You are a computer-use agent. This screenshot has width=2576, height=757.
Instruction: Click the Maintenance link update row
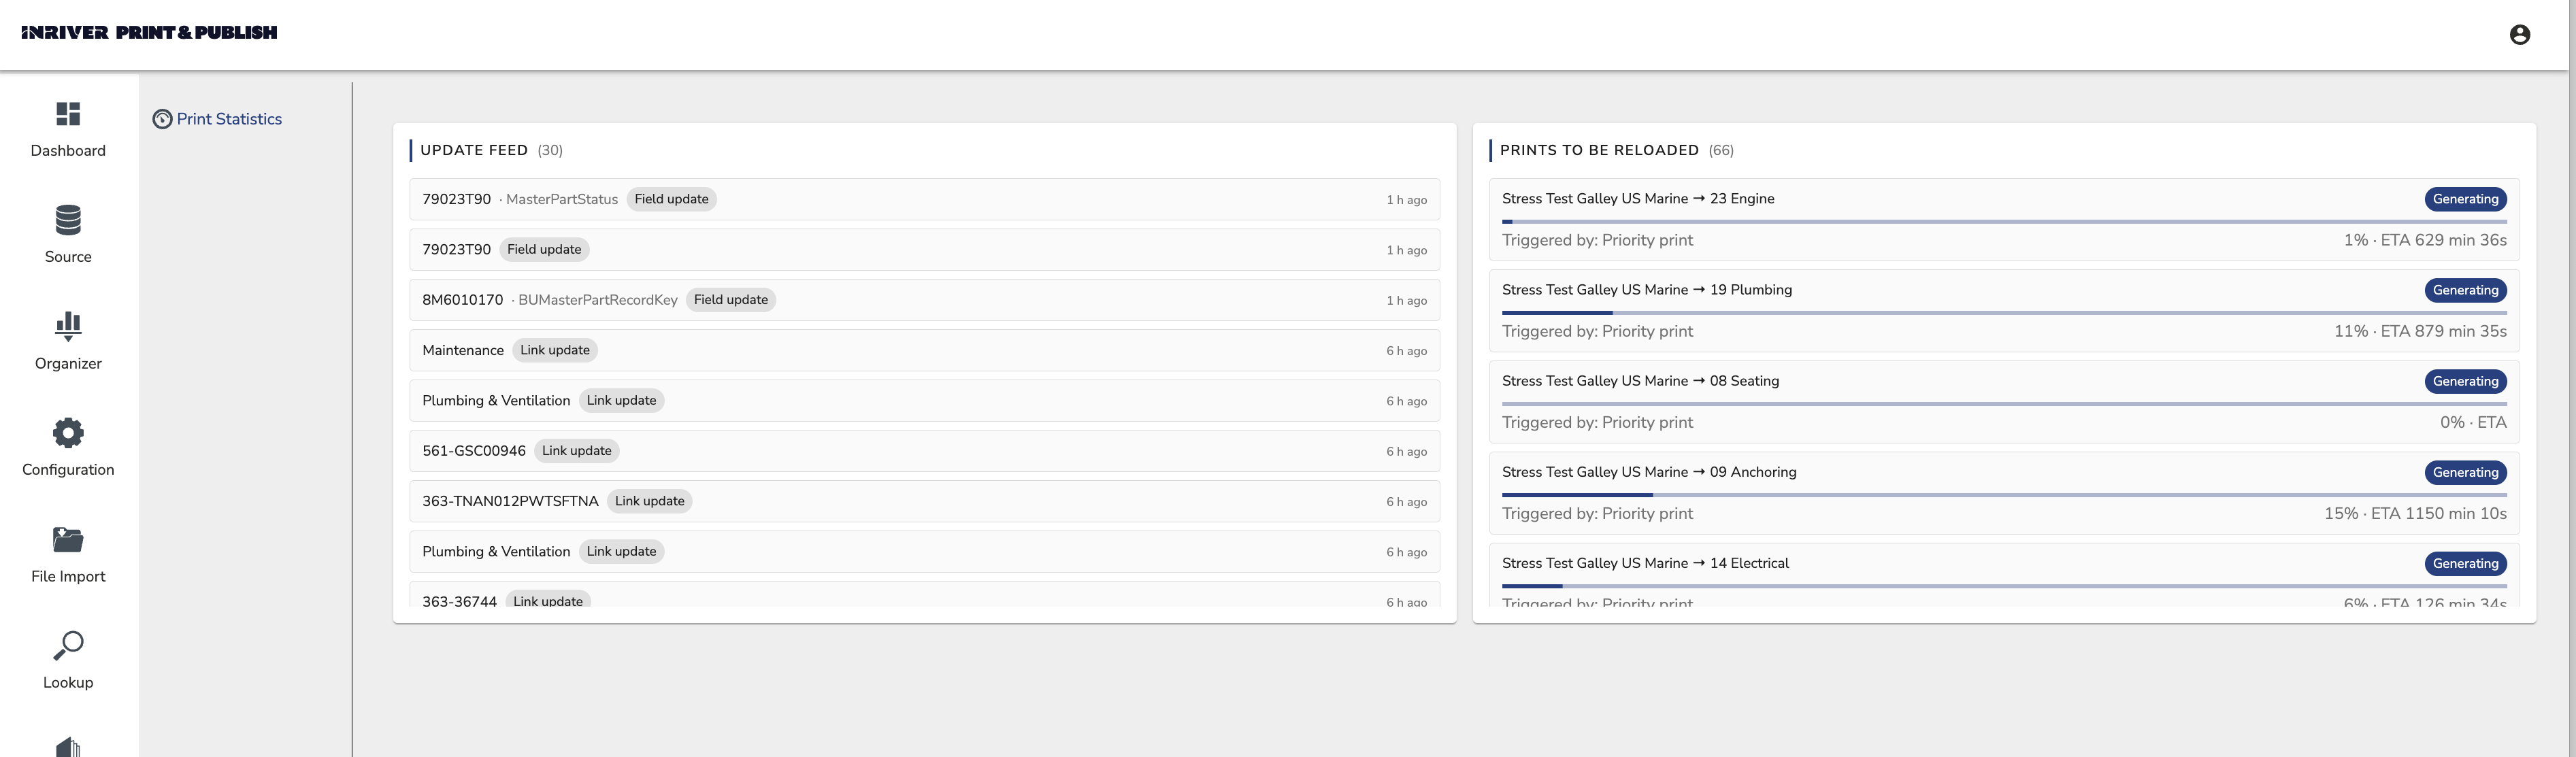pyautogui.click(x=924, y=350)
